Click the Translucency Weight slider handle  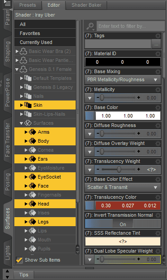click(119, 169)
